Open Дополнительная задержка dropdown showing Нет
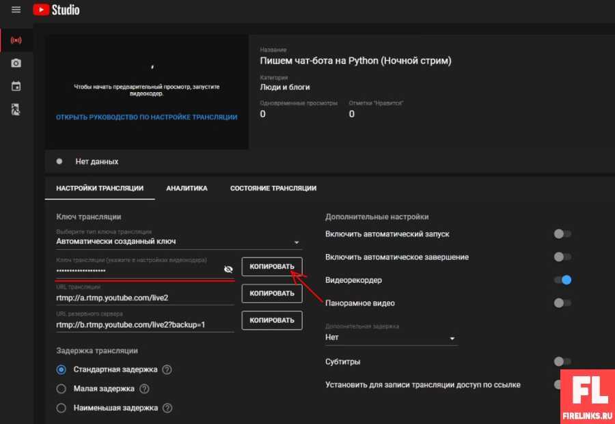Screen dimensions: 615x424 [391, 337]
